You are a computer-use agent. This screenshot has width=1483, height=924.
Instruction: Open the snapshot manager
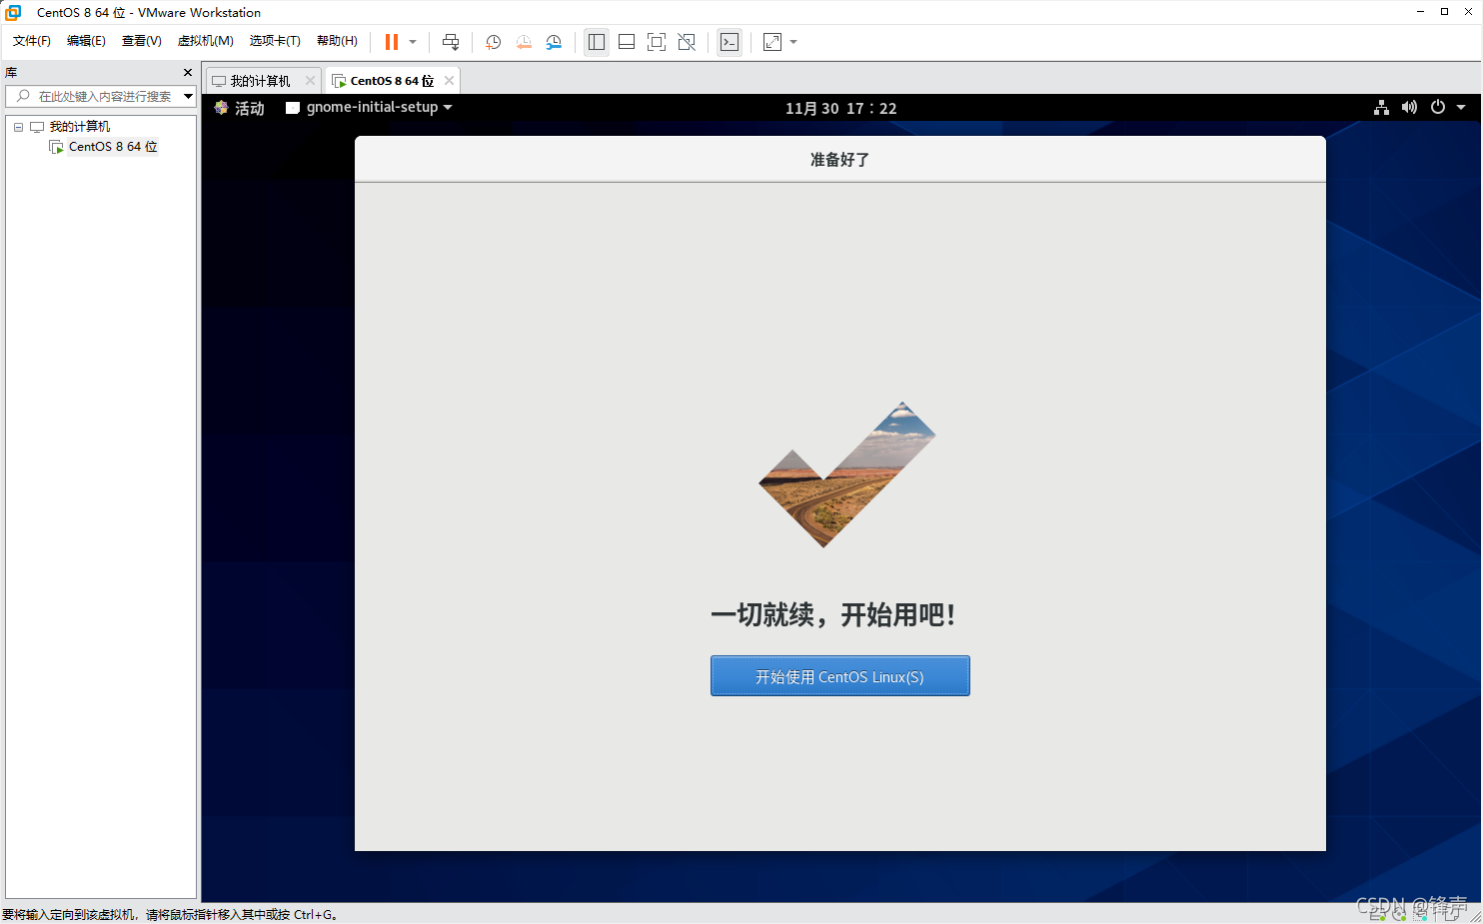[x=554, y=42]
